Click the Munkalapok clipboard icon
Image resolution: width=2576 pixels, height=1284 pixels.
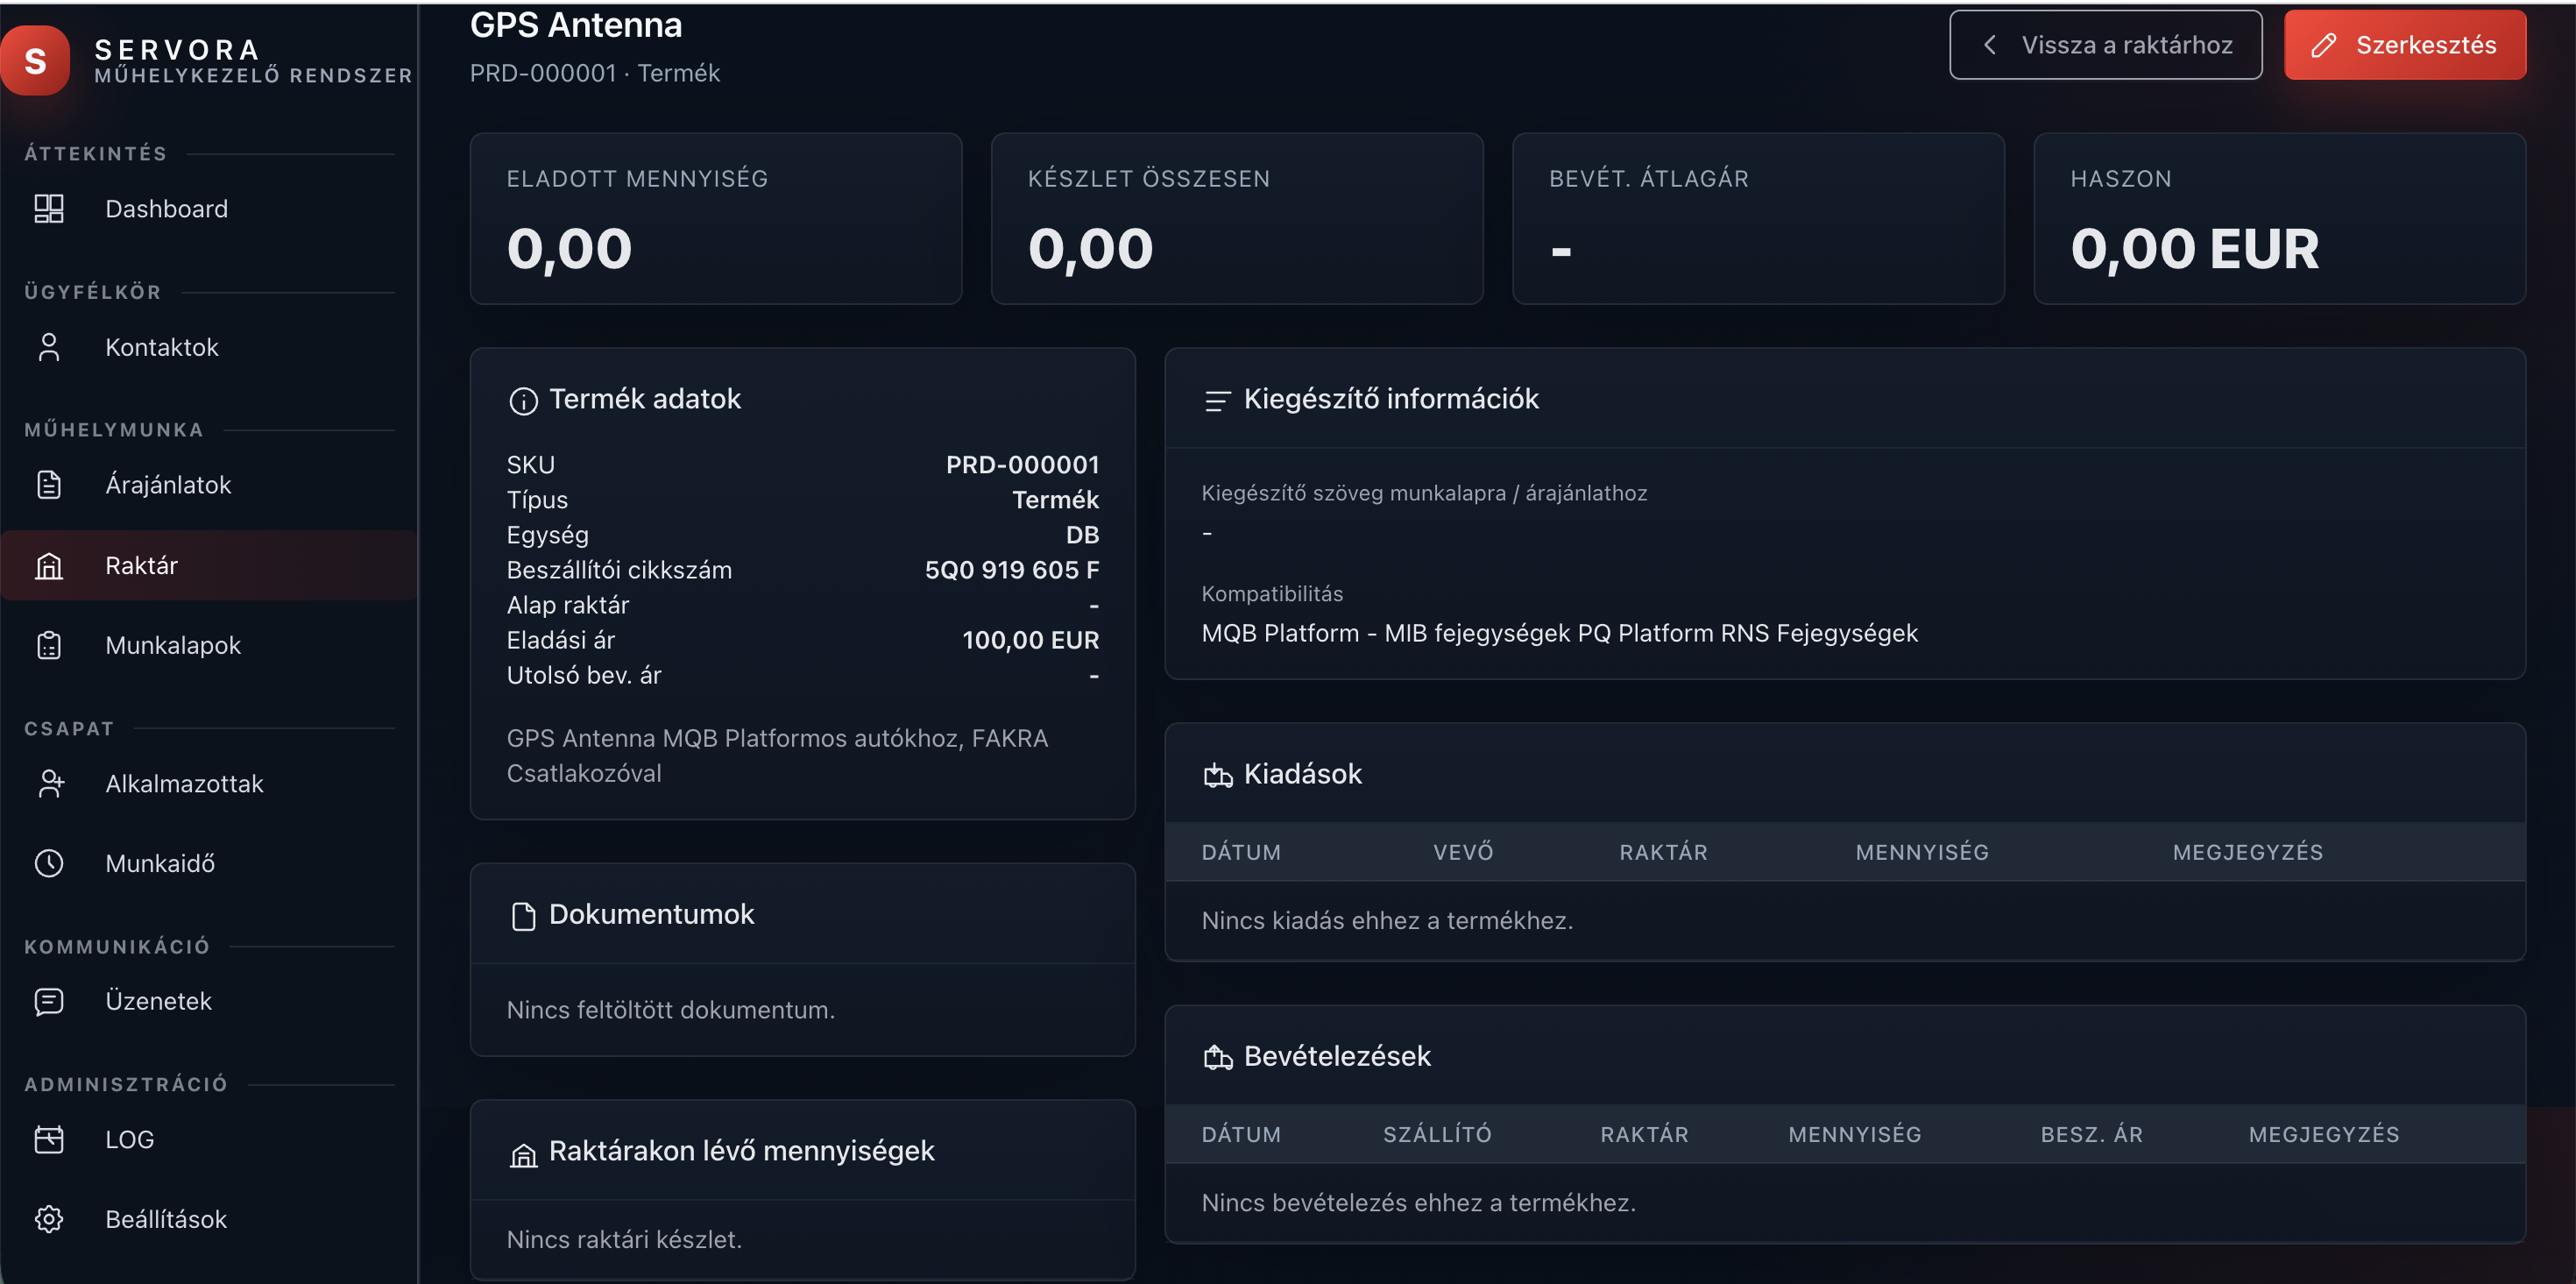point(49,645)
